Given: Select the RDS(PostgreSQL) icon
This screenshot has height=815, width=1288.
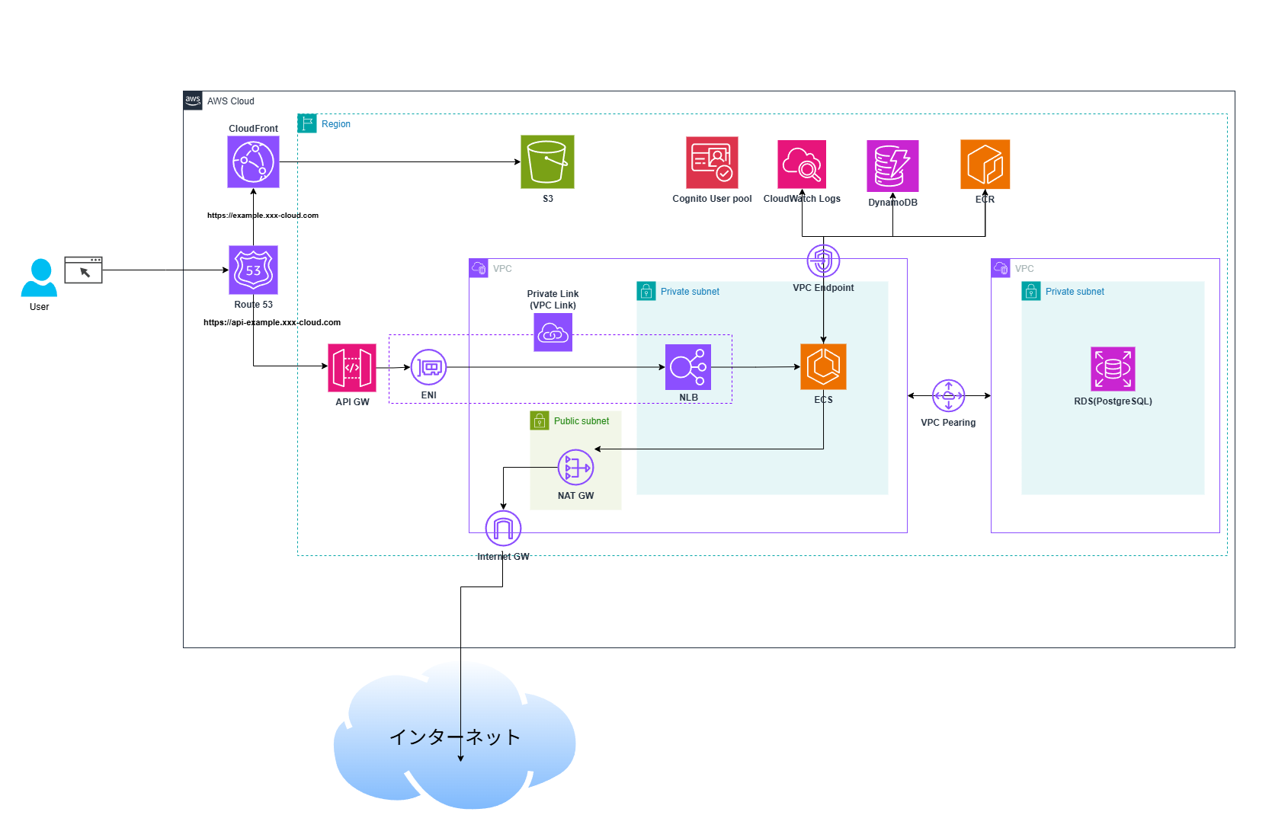Looking at the screenshot, I should click(1113, 369).
